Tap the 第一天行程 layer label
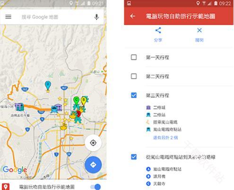The width and height of the screenshot is (234, 190). click(157, 57)
